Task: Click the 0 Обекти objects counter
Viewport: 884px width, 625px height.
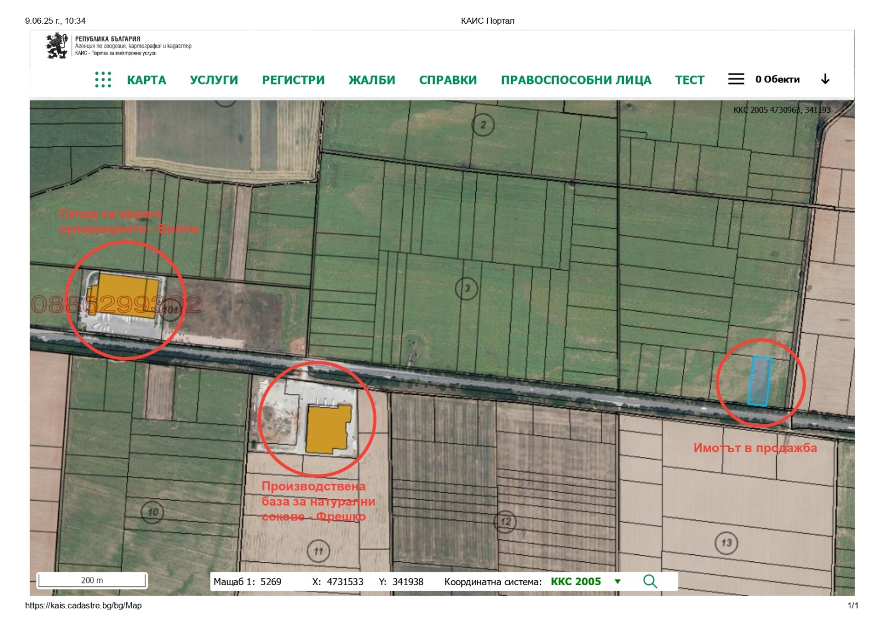Action: click(x=777, y=79)
